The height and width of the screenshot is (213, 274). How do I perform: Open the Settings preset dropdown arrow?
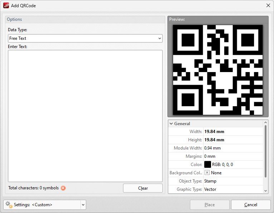[x=83, y=205]
